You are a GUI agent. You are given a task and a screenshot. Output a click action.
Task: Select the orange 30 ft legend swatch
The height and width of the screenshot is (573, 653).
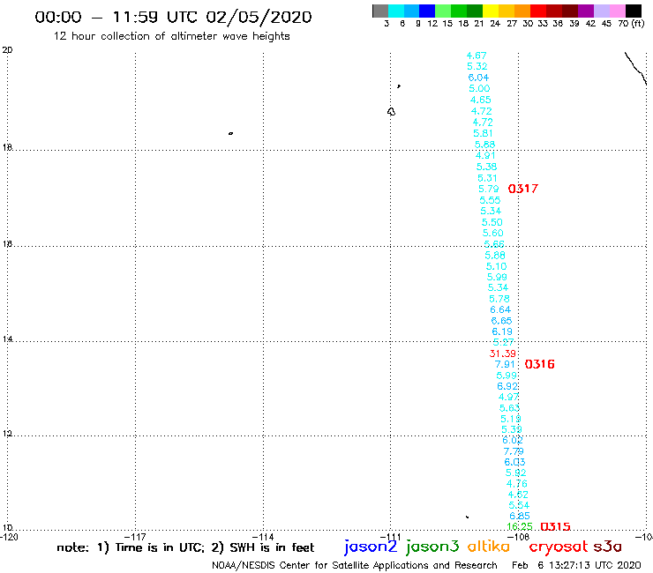coord(522,11)
